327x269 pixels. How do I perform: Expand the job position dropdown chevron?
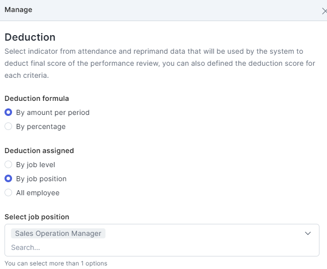click(308, 233)
